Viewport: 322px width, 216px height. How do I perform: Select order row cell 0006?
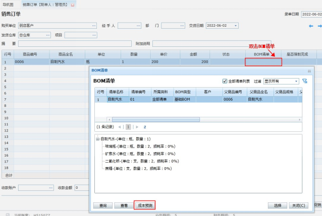point(31,62)
